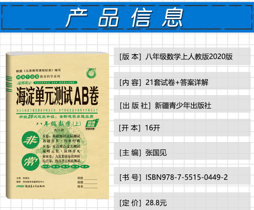Click the green 常 circle badge
Viewport: 254px width, 210px height.
(30, 162)
